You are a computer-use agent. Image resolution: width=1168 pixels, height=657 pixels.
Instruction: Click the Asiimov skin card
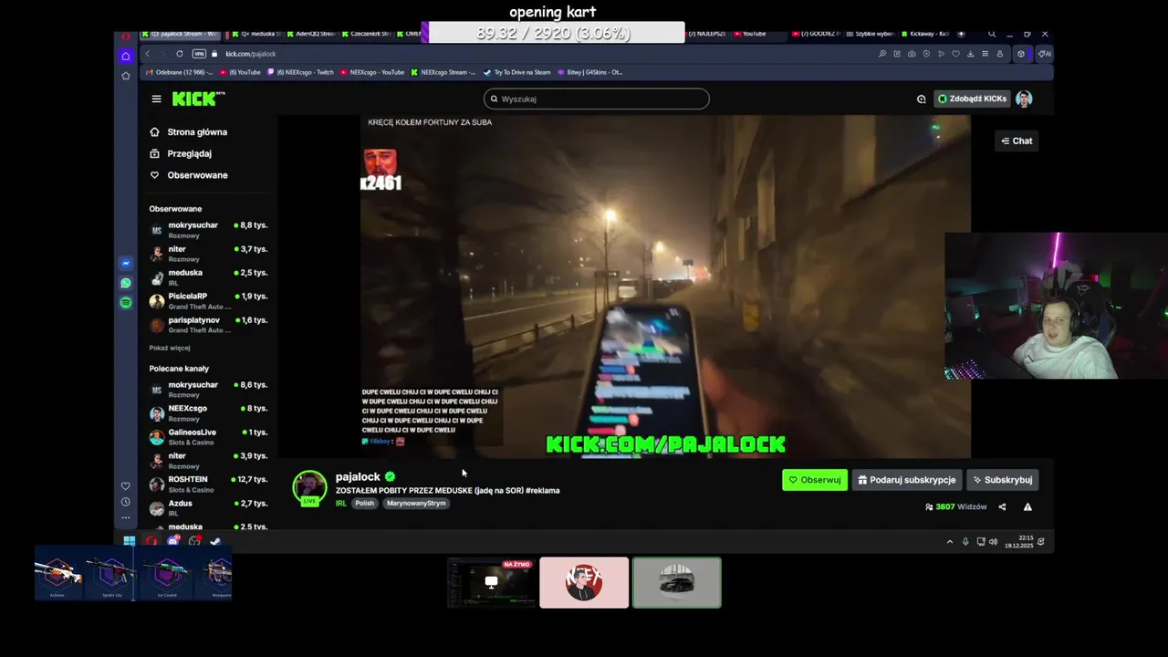(x=57, y=575)
